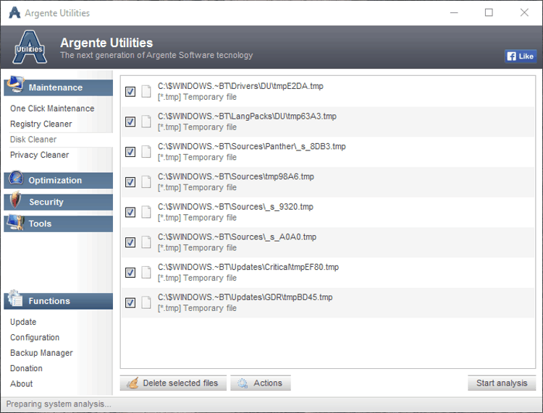
Task: Click the Argente icon in the title bar
Action: point(14,13)
